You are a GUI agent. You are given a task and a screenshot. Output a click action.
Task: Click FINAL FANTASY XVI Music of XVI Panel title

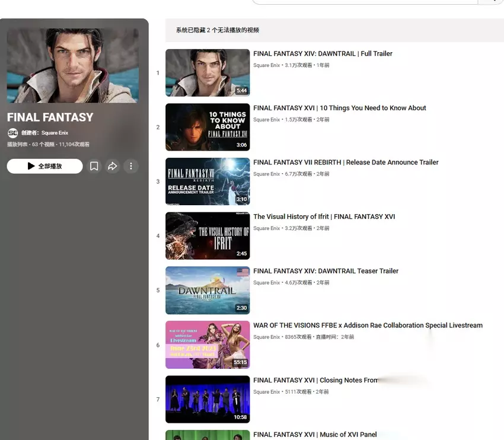(315, 435)
